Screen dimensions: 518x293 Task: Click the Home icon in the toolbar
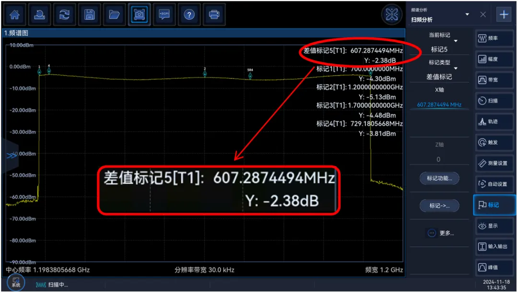pos(14,15)
